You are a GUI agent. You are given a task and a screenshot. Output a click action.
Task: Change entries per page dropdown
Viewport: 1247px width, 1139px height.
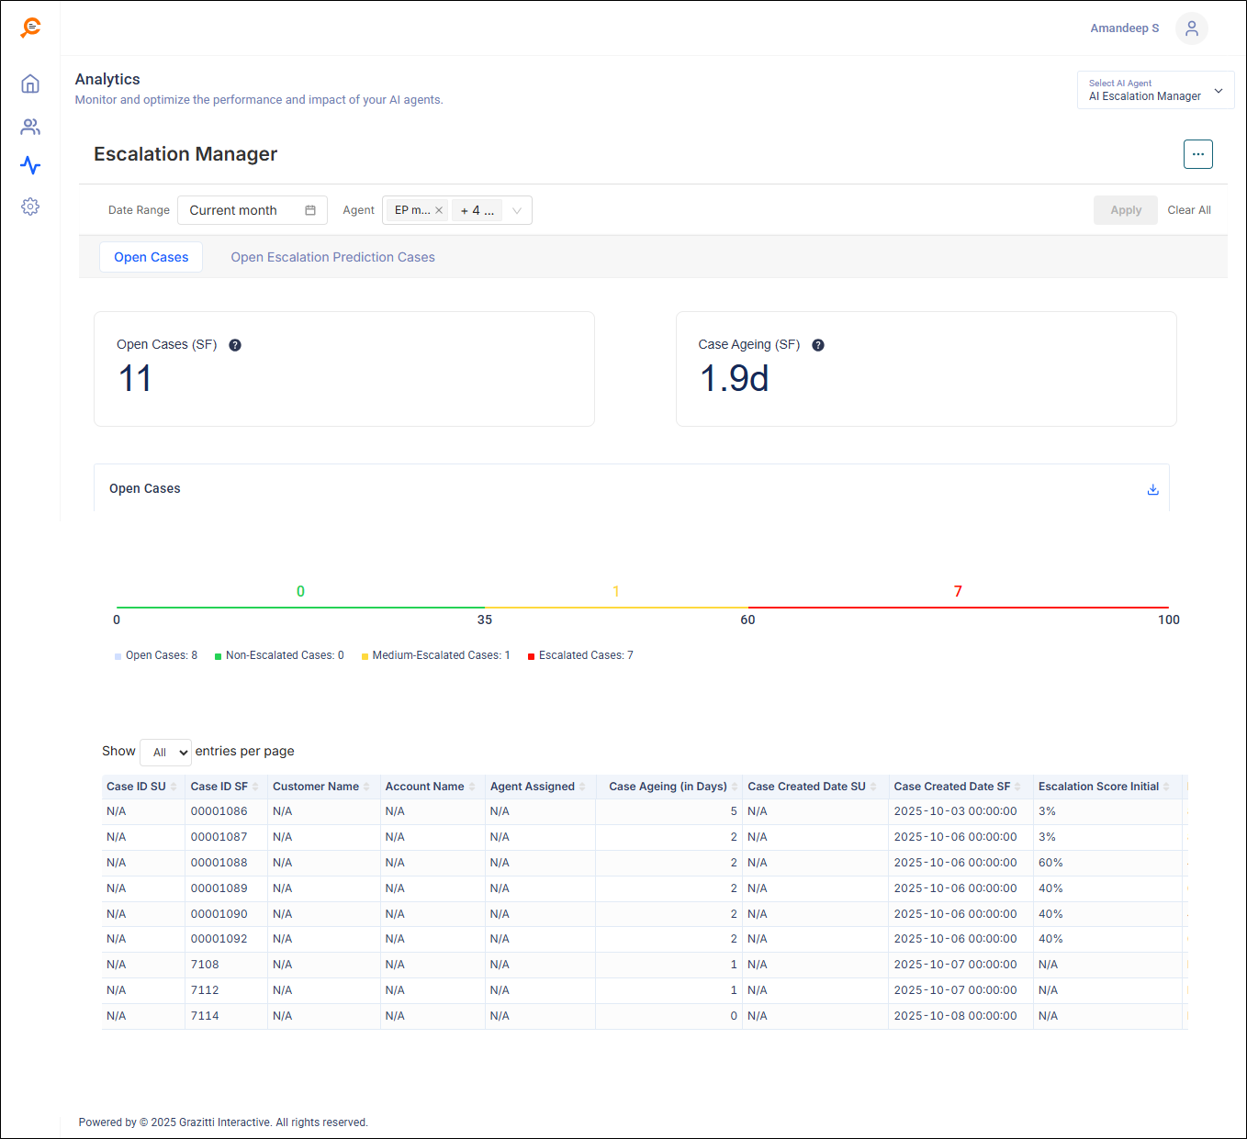[x=166, y=753]
